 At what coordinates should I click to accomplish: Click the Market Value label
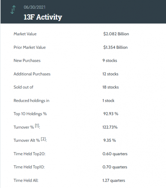[x=25, y=34]
